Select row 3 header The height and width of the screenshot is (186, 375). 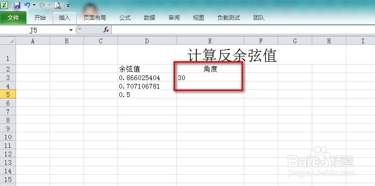coord(8,77)
